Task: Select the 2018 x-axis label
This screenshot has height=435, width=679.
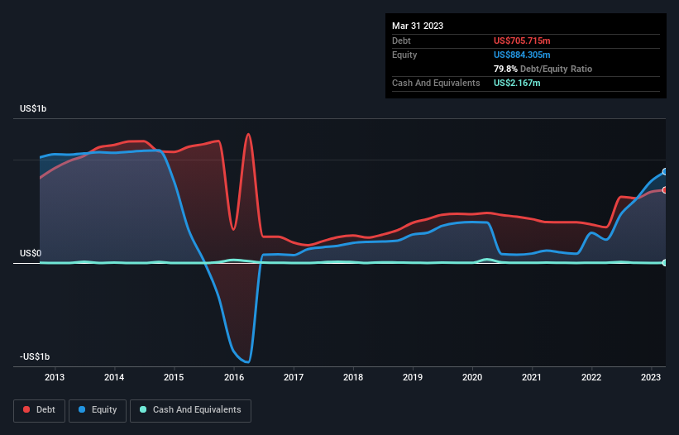Action: click(x=353, y=377)
